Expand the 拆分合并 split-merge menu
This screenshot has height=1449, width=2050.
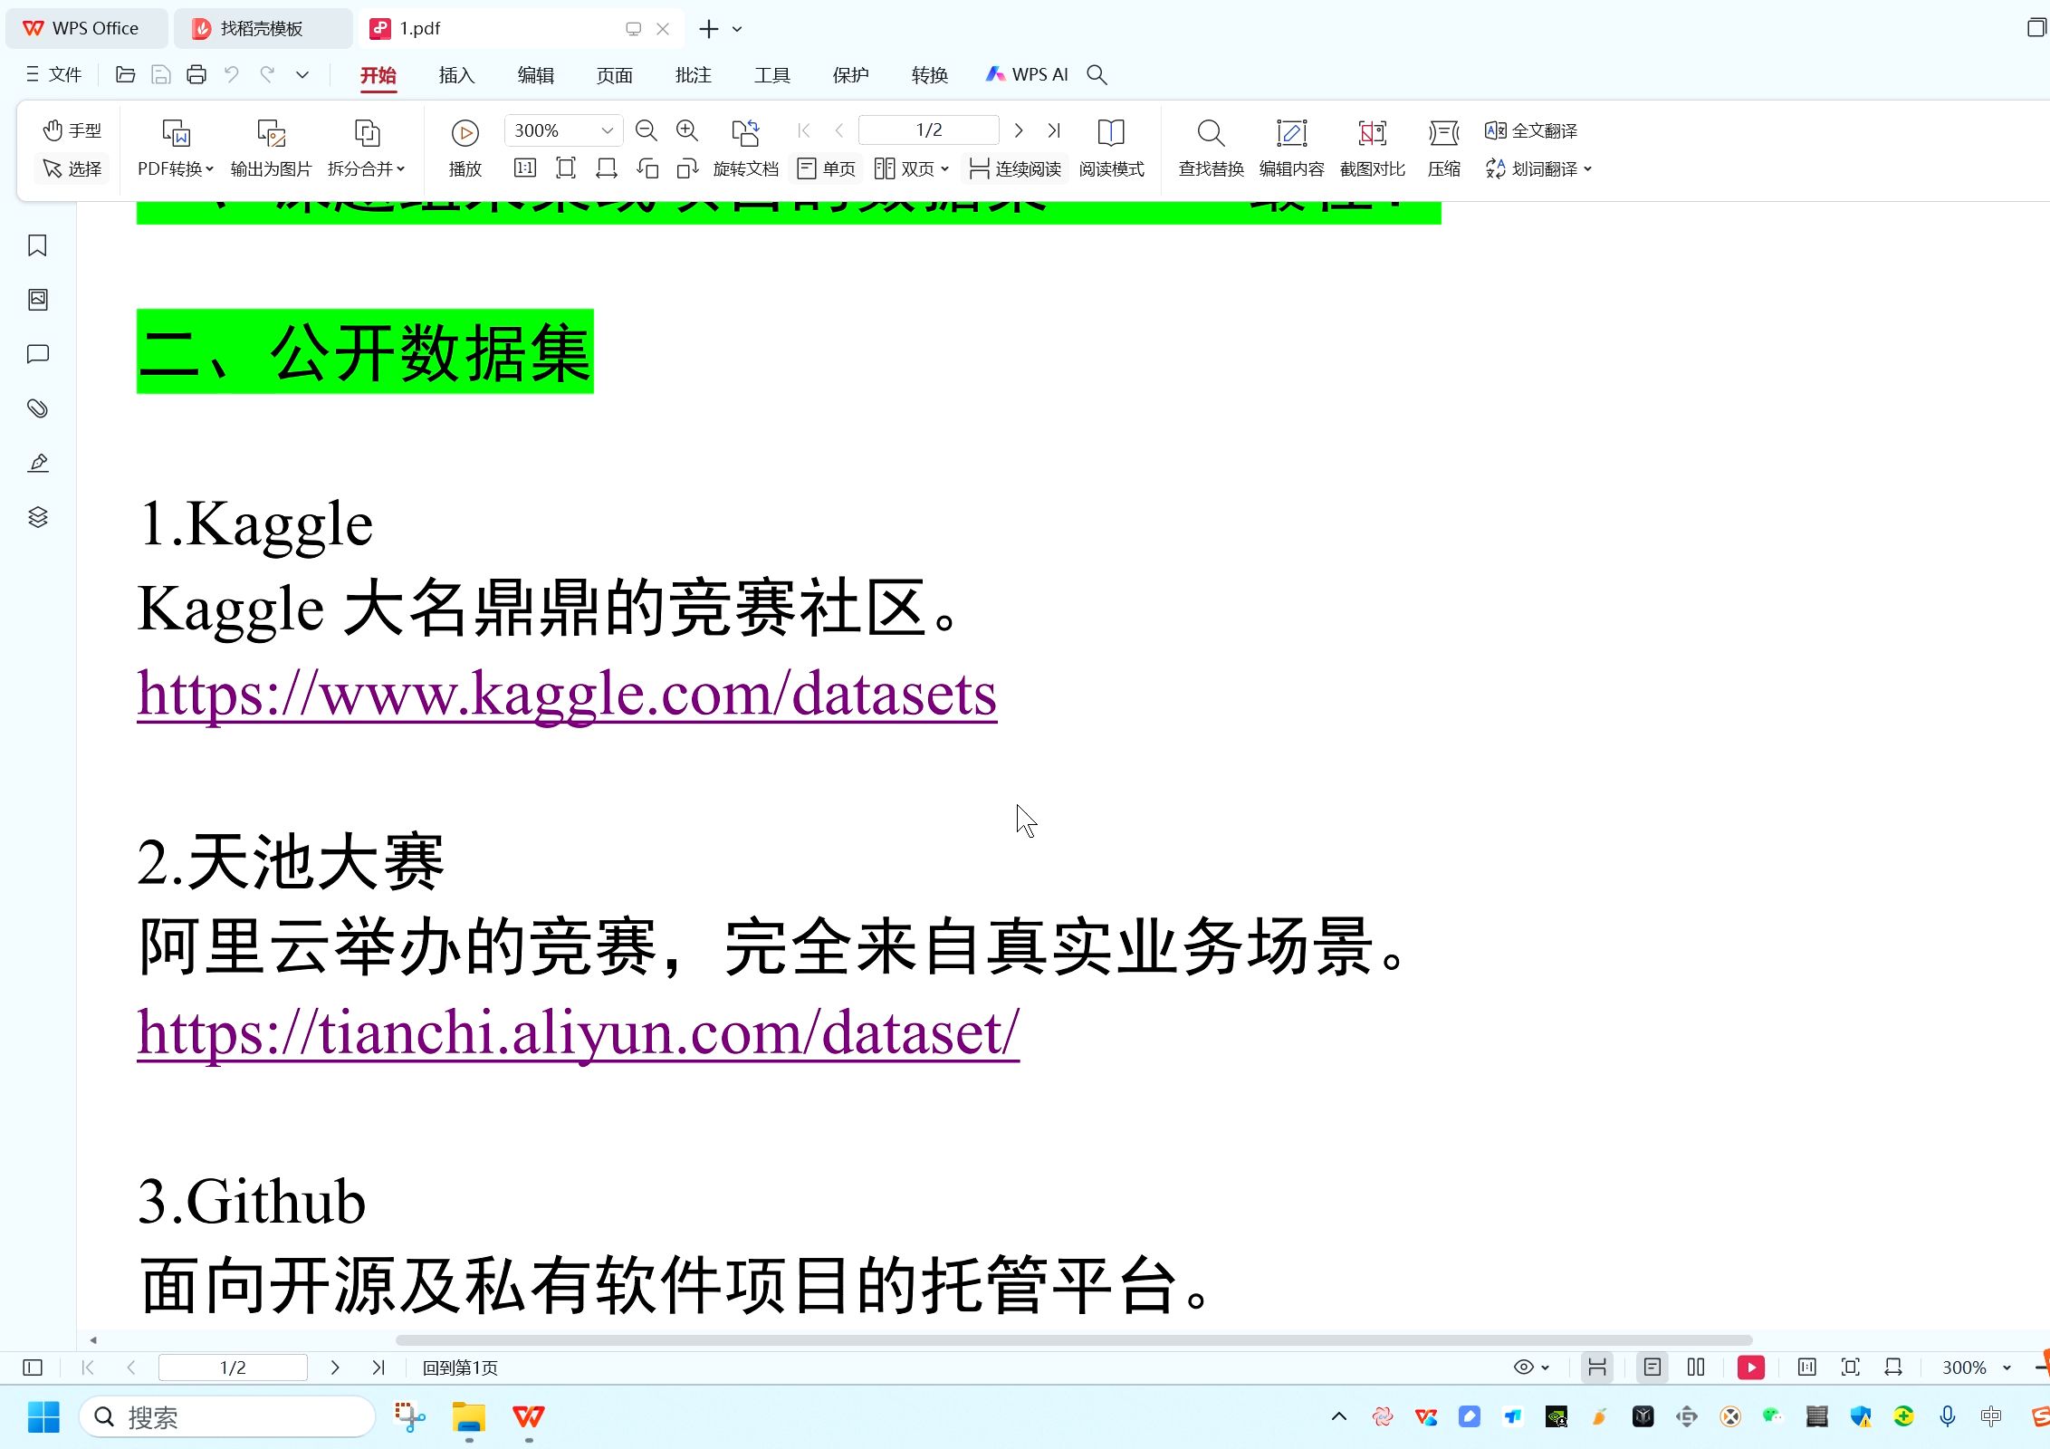click(x=367, y=149)
